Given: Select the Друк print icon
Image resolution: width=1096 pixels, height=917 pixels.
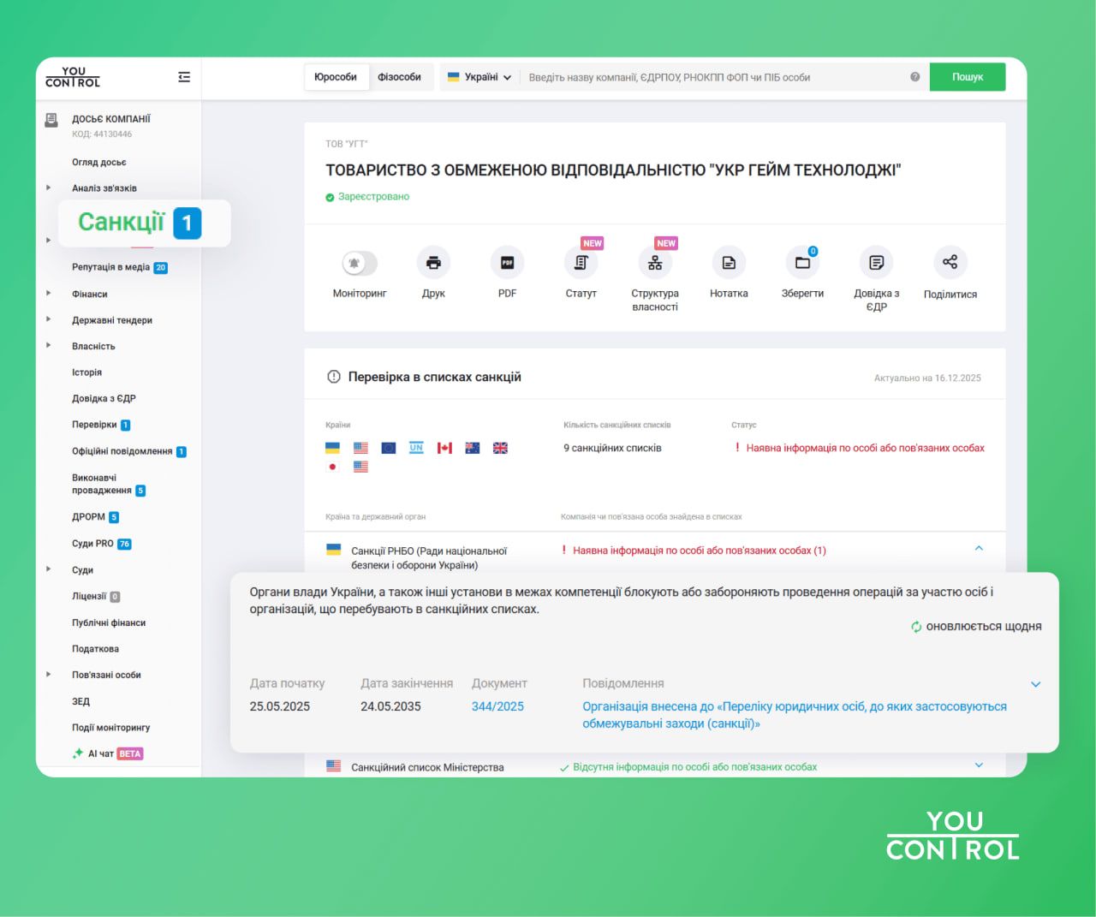Looking at the screenshot, I should point(433,263).
